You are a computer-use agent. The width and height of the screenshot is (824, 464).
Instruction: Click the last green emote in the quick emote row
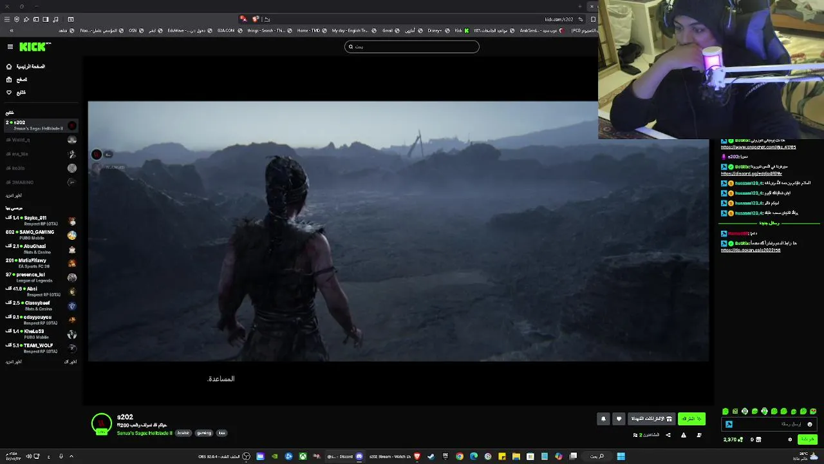[813, 411]
